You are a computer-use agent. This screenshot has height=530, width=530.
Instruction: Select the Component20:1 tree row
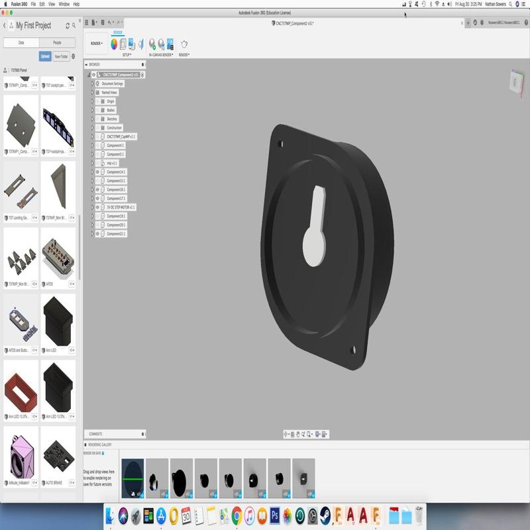[111, 225]
